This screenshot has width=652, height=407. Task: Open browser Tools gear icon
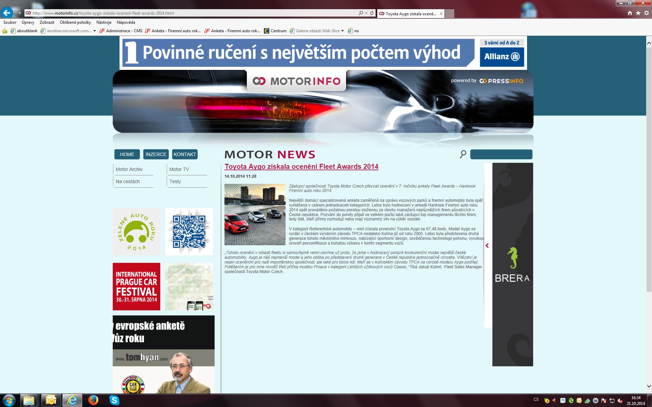pos(647,13)
